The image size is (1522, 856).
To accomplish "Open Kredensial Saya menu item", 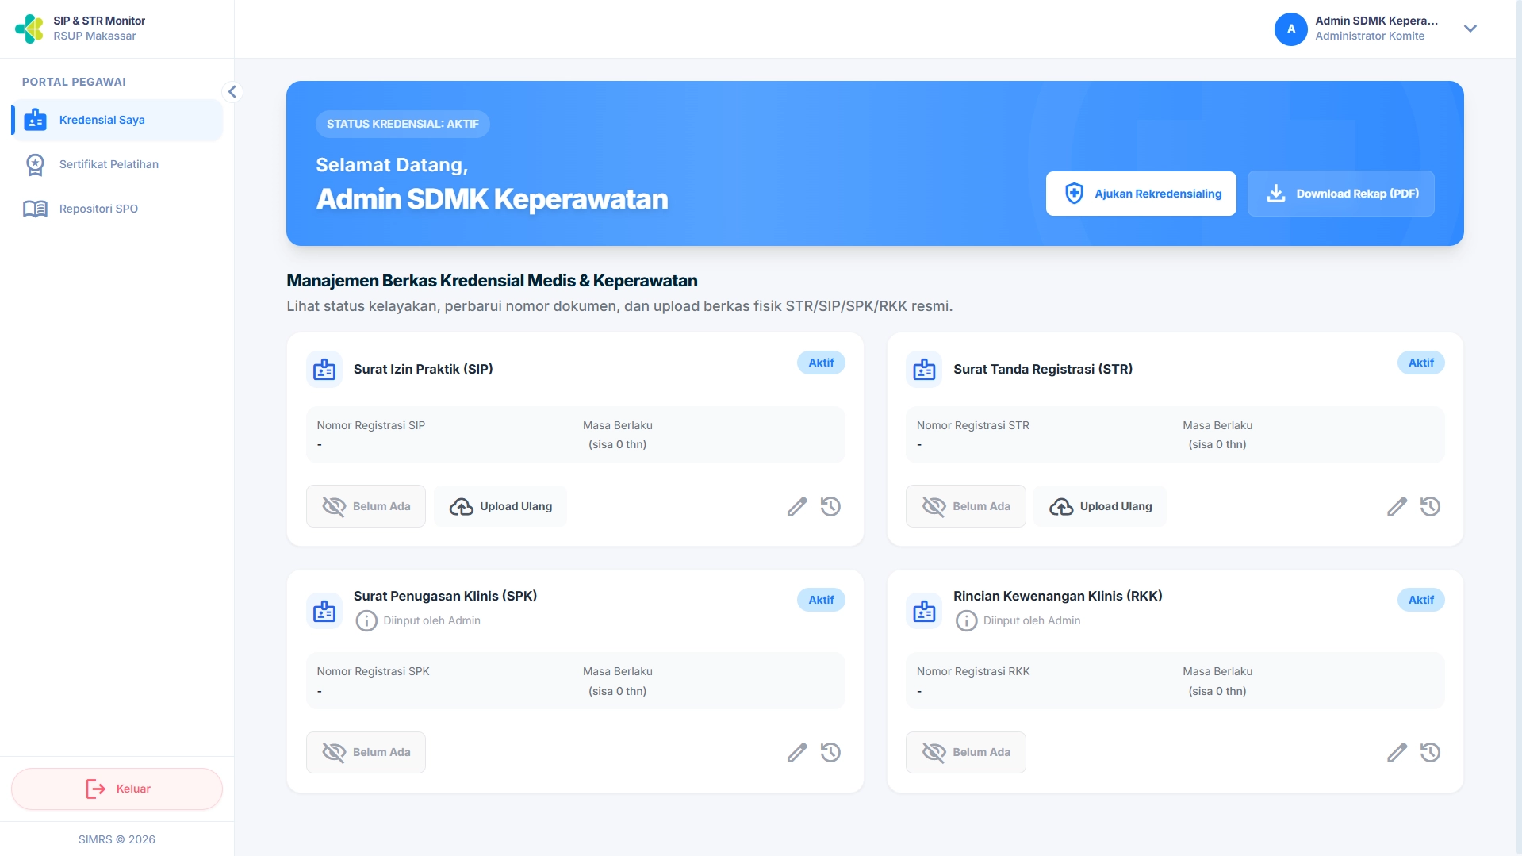I will 117,120.
